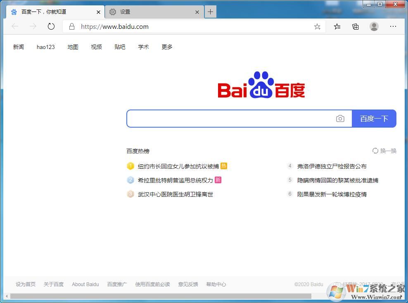The height and width of the screenshot is (303, 408).
Task: Open the Collections icon
Action: 356,26
